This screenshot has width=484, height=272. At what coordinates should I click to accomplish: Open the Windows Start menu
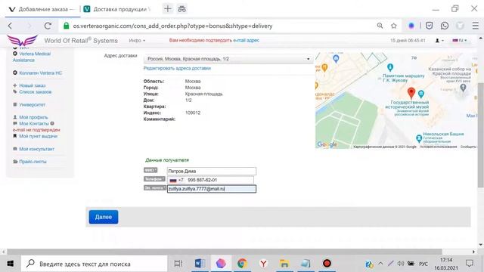click(x=10, y=264)
